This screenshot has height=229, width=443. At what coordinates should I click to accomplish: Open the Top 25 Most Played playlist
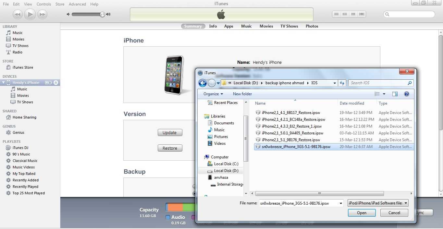tap(29, 193)
